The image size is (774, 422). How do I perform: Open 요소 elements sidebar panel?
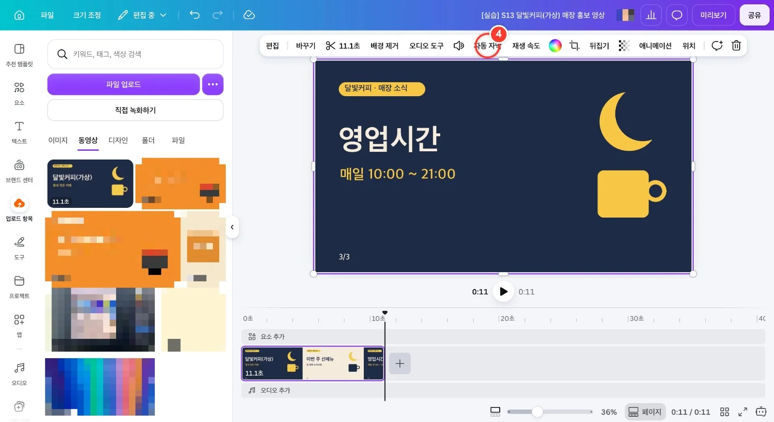tap(19, 93)
